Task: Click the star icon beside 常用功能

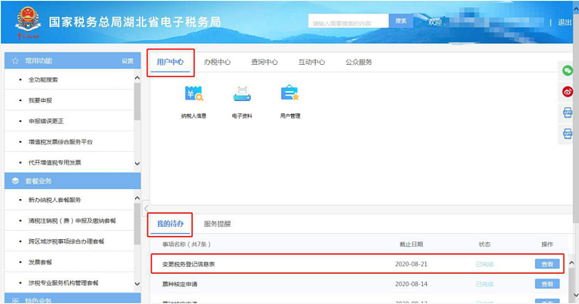Action: (15, 61)
